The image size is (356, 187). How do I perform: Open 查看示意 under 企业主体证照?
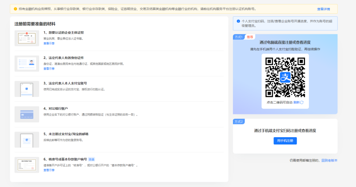[49, 43]
